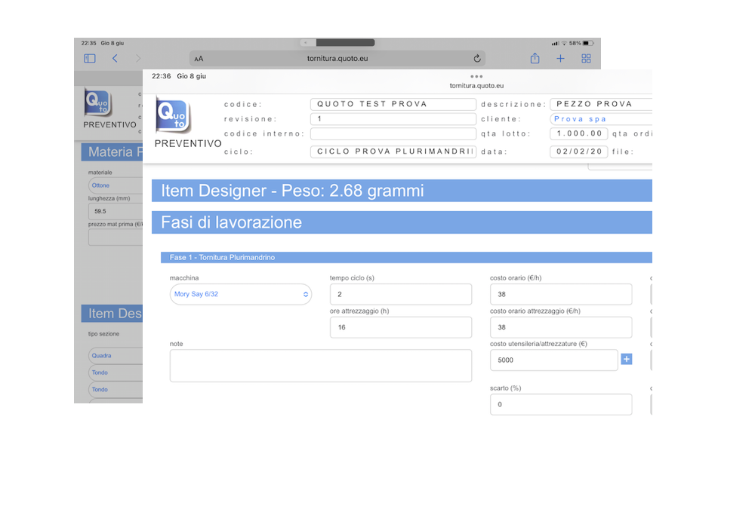755x524 pixels.
Task: Focus the ciclo field CICLO PROVA PLURIMANDRI
Action: [x=393, y=152]
